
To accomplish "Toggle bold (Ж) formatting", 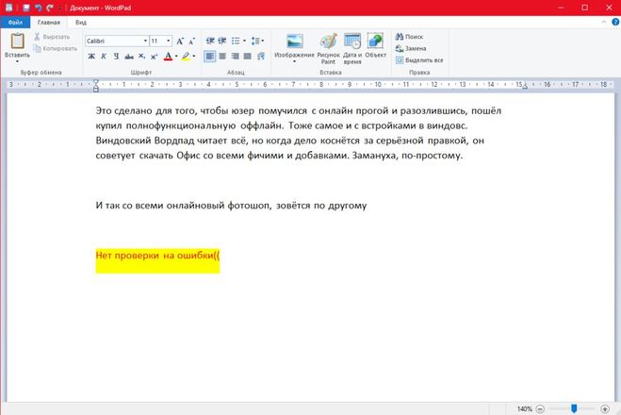I will (x=91, y=57).
